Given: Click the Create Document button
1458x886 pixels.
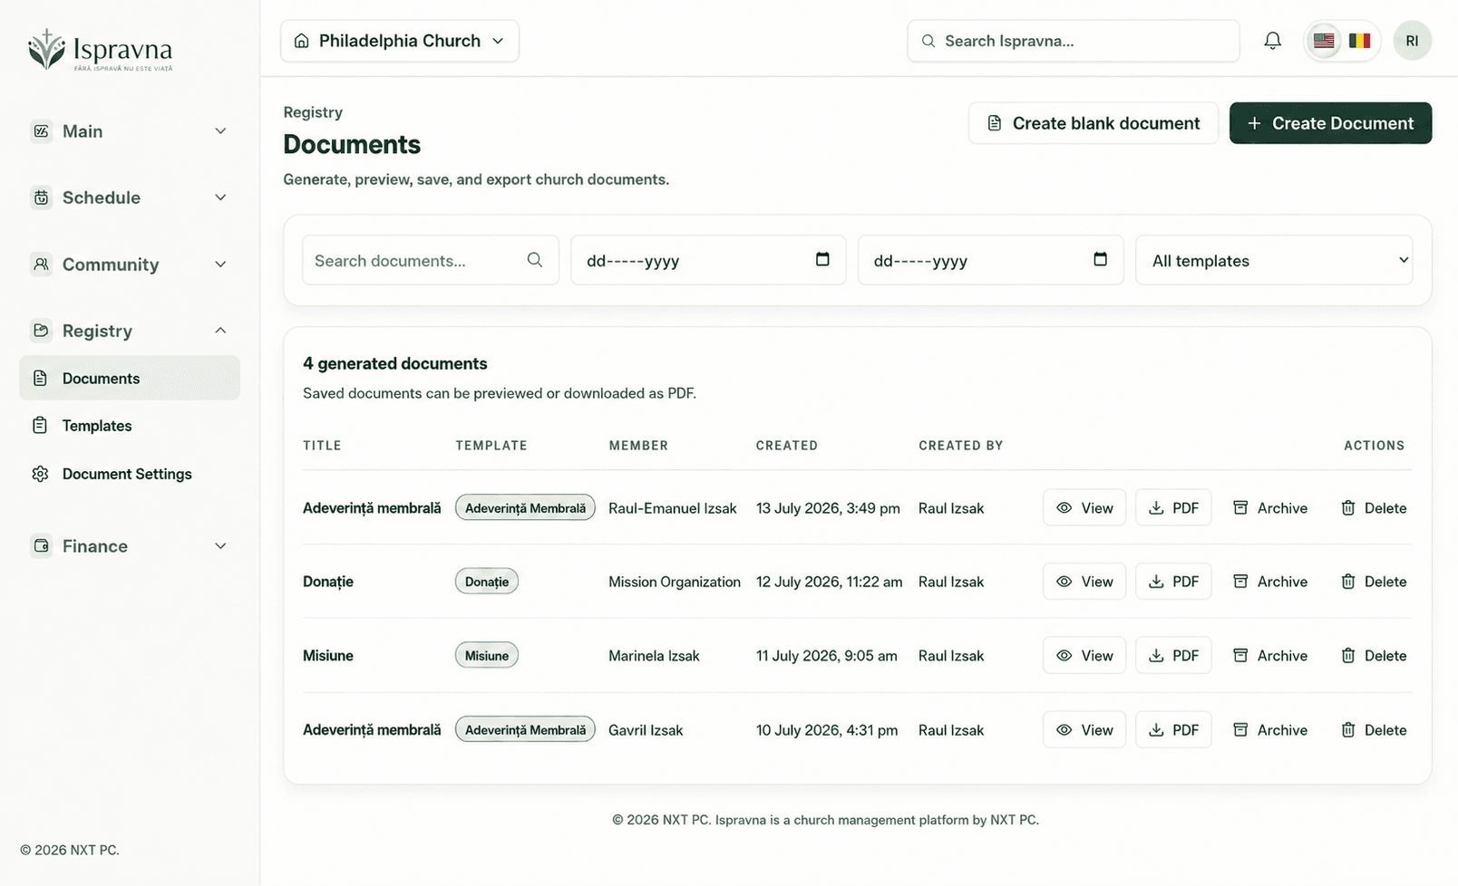Looking at the screenshot, I should click(x=1330, y=123).
